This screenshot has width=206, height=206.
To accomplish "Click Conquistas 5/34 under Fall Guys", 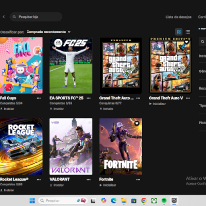I will [x=11, y=103].
